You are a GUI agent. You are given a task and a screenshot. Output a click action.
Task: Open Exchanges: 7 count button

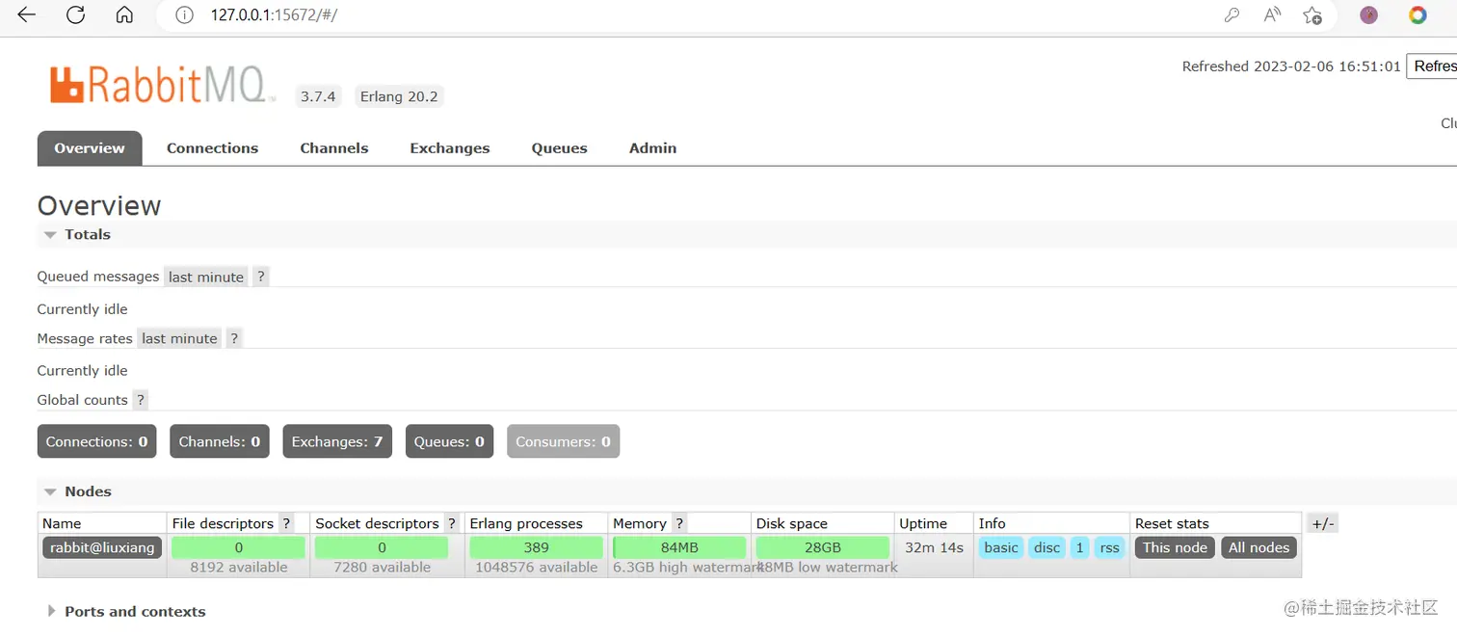coord(337,441)
